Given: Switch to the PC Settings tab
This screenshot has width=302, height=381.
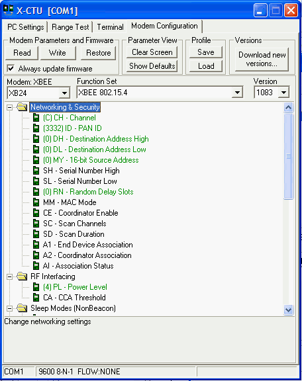Looking at the screenshot, I should tap(26, 26).
